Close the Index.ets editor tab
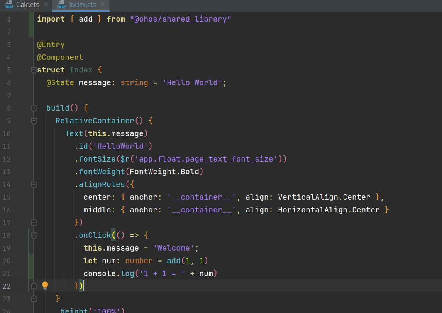This screenshot has width=442, height=313. tap(103, 5)
